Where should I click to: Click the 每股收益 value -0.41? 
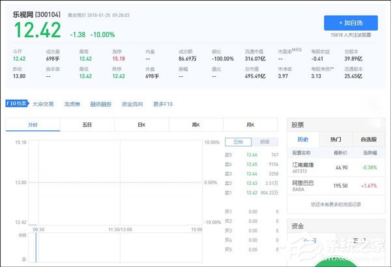coord(317,59)
